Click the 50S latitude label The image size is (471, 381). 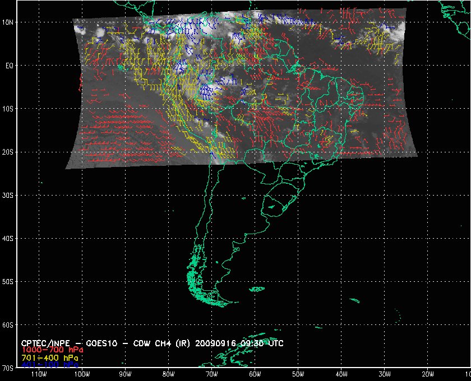click(8, 282)
